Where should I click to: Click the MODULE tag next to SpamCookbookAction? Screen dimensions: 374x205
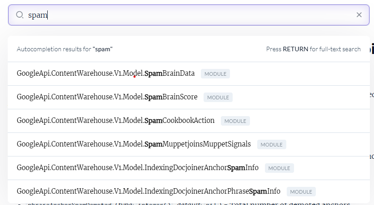click(235, 121)
